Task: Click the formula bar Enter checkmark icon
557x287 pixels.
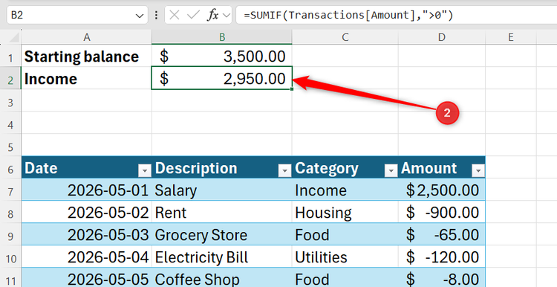Action: (193, 16)
